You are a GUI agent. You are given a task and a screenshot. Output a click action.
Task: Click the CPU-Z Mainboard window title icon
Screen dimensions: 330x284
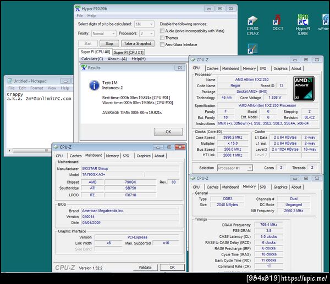click(x=56, y=147)
